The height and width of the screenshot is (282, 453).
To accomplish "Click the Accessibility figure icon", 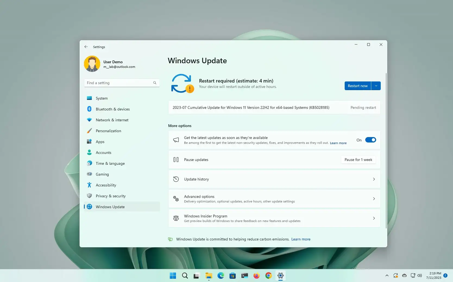I will tap(89, 185).
